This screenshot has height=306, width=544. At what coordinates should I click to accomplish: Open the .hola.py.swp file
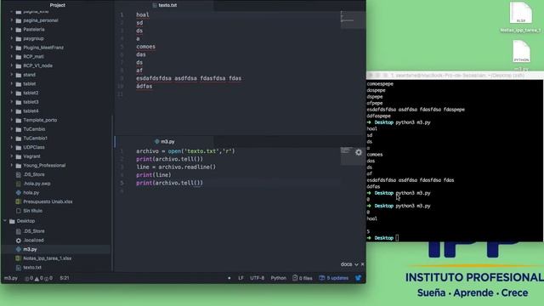[x=37, y=184]
